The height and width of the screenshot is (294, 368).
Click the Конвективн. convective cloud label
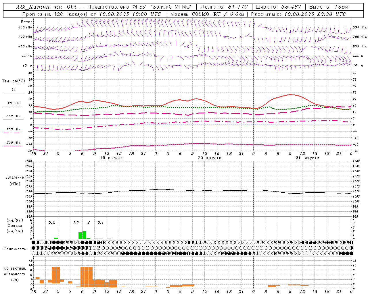point(15,268)
